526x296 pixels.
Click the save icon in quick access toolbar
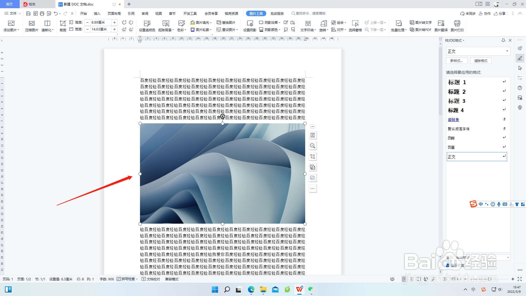click(28, 13)
